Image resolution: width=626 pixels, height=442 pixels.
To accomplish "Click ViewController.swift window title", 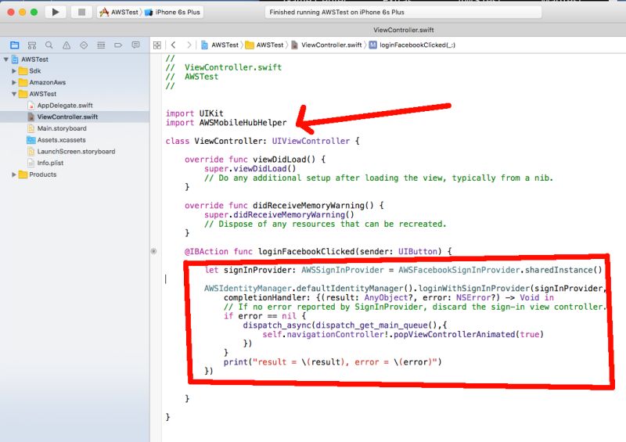I will pyautogui.click(x=404, y=30).
